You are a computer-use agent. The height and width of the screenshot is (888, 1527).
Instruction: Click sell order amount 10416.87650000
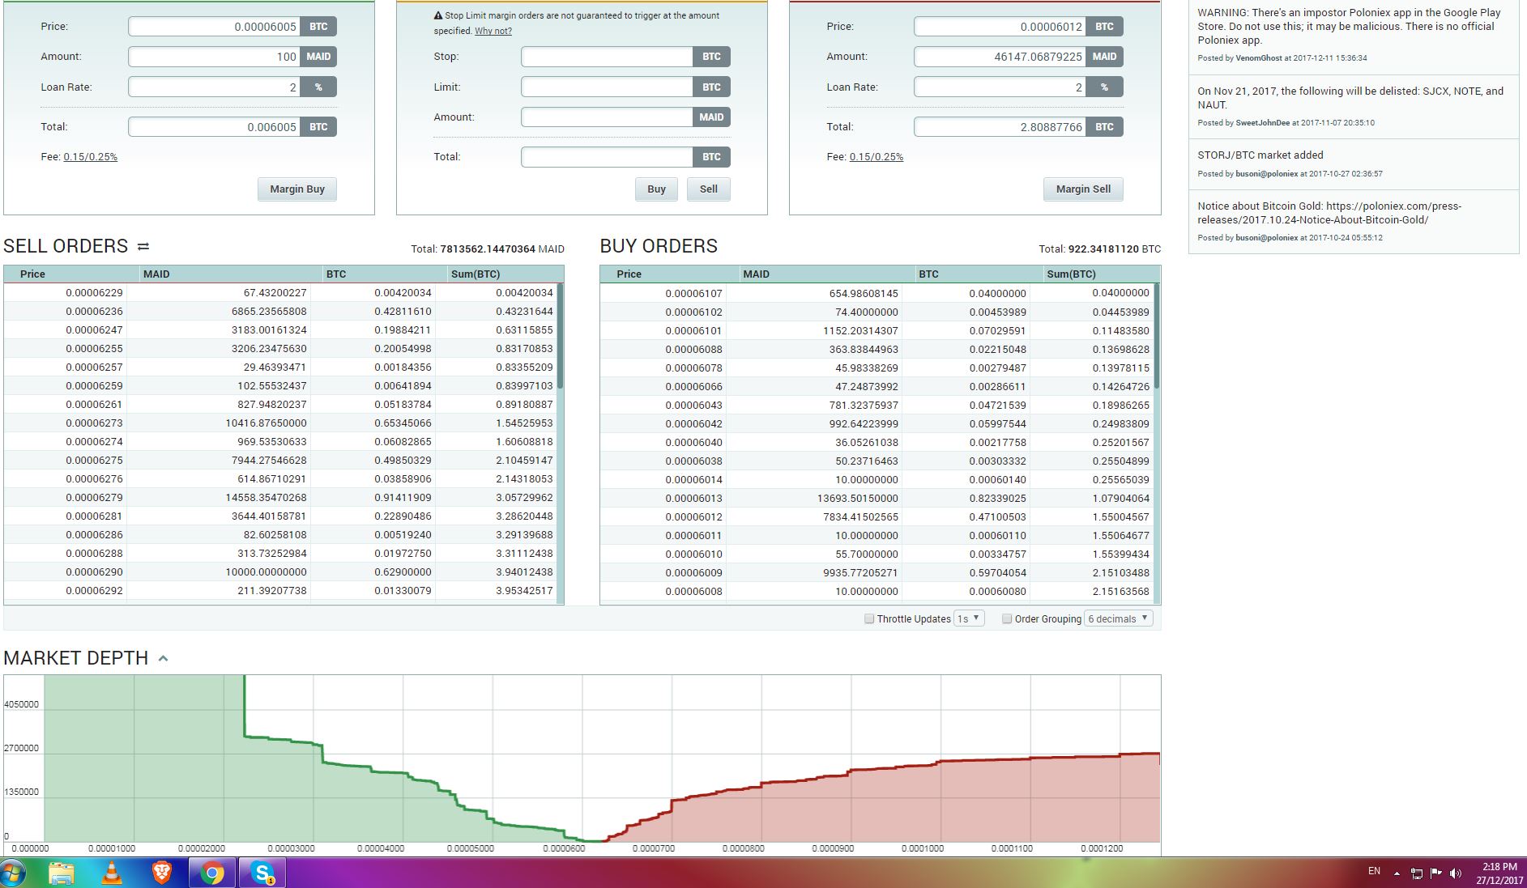click(266, 423)
